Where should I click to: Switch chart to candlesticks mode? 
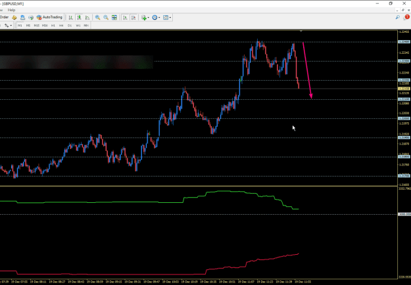coord(79,18)
